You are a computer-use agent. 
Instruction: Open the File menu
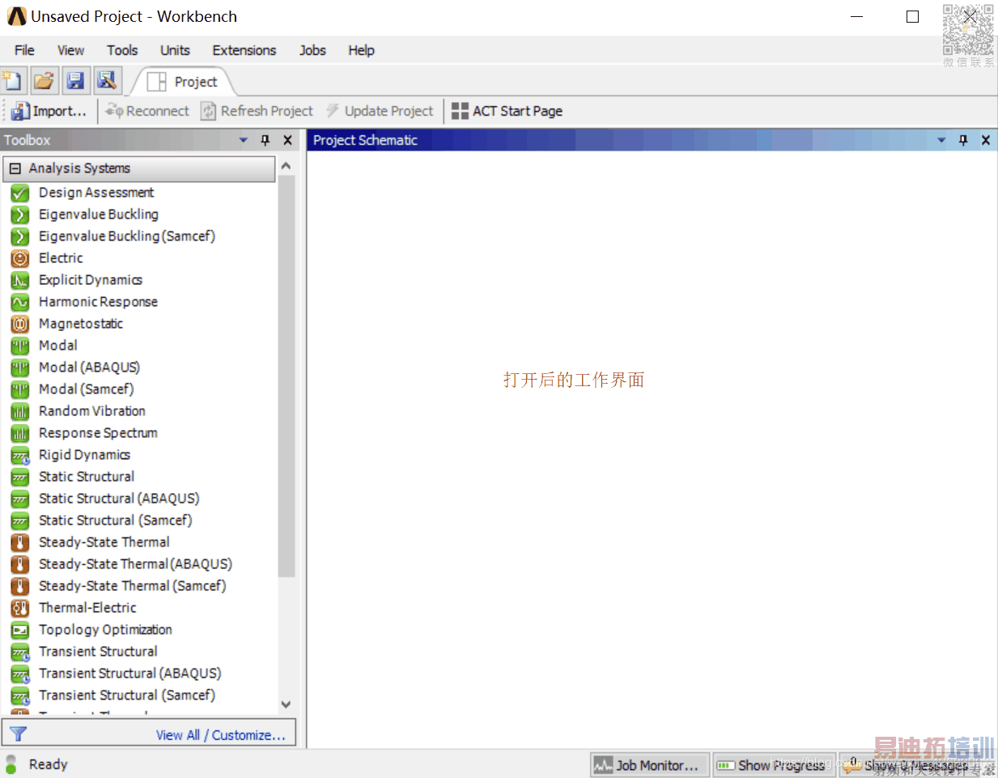coord(24,50)
